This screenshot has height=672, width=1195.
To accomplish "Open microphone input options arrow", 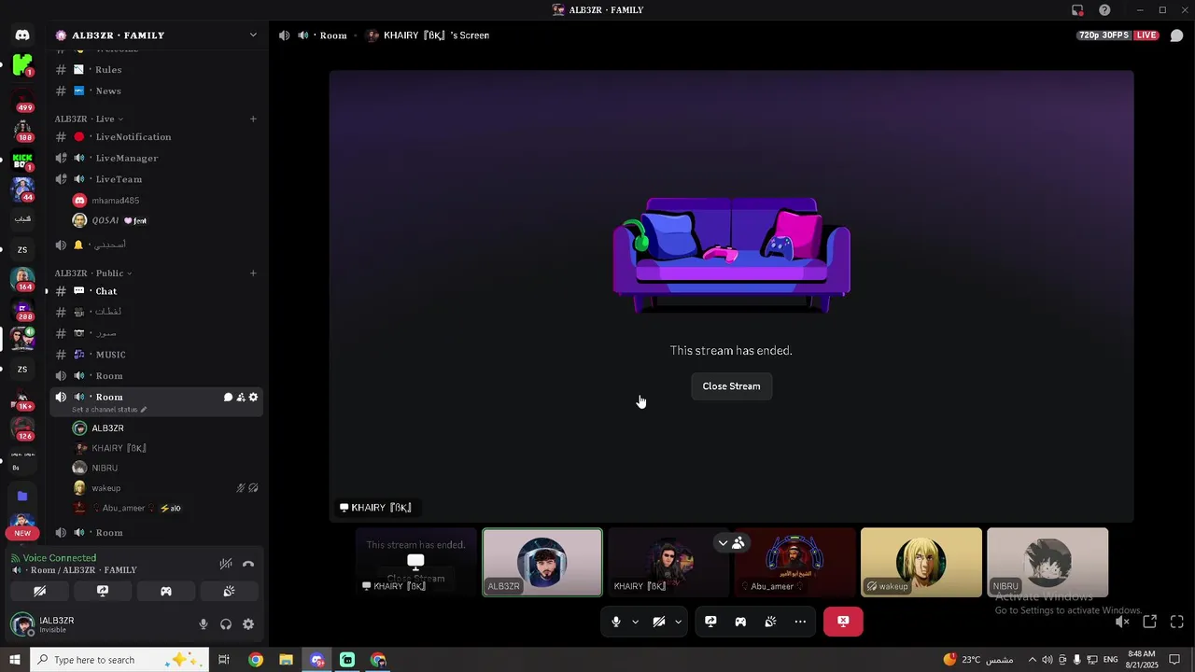I will [x=635, y=622].
